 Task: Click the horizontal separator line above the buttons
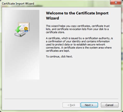pyautogui.click(x=61, y=99)
